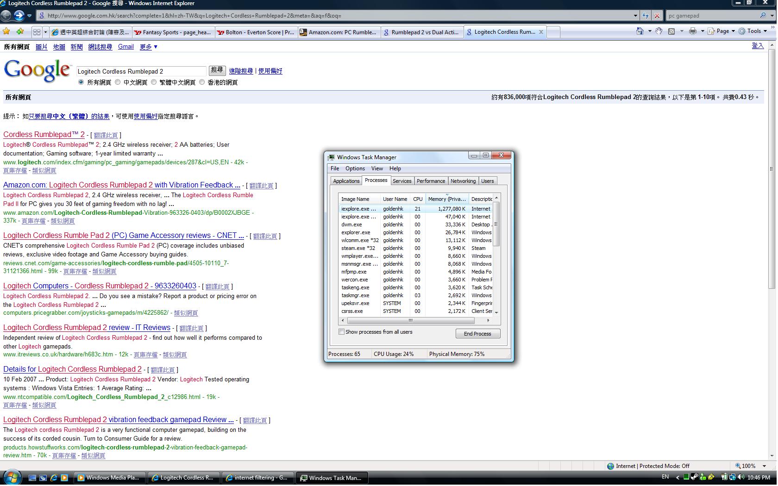Switch to the Applications tab in Task Manager

pyautogui.click(x=346, y=181)
